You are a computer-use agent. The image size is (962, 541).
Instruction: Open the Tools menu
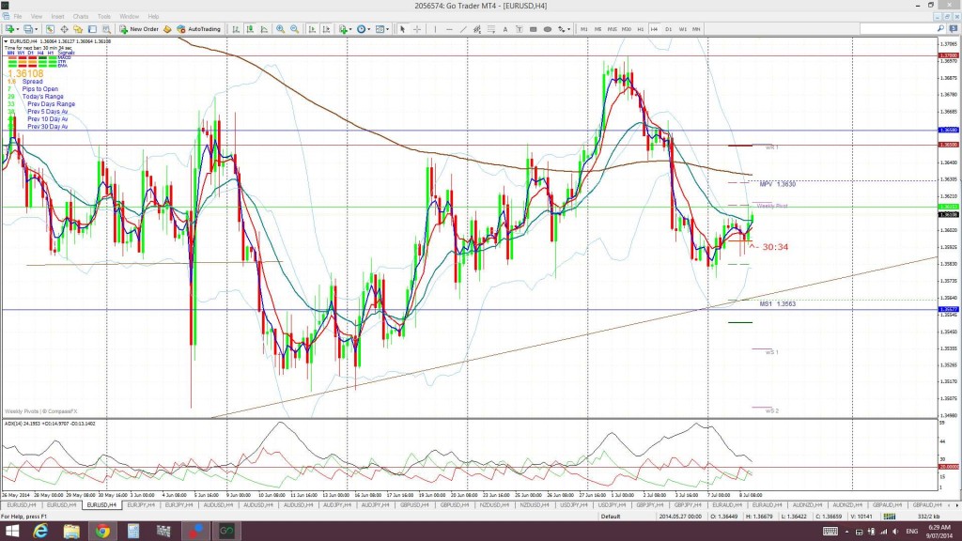pos(104,17)
